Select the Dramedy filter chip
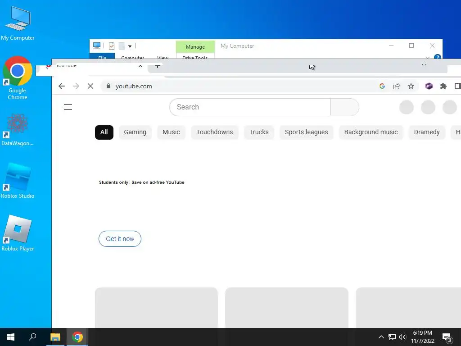The width and height of the screenshot is (461, 346). [x=427, y=132]
